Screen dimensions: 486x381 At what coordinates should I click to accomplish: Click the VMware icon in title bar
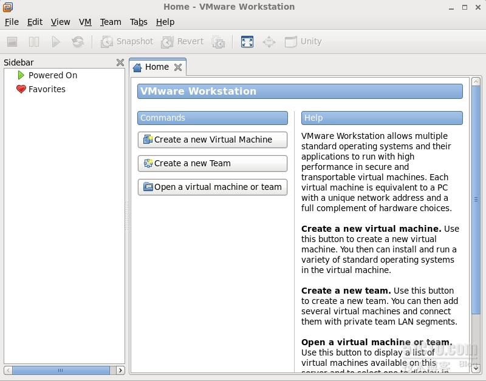tap(8, 7)
